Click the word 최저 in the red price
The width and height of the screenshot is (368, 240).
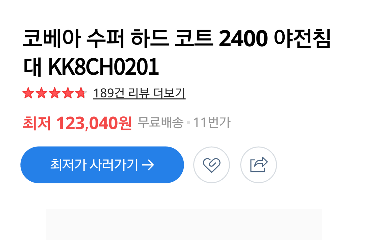point(37,123)
